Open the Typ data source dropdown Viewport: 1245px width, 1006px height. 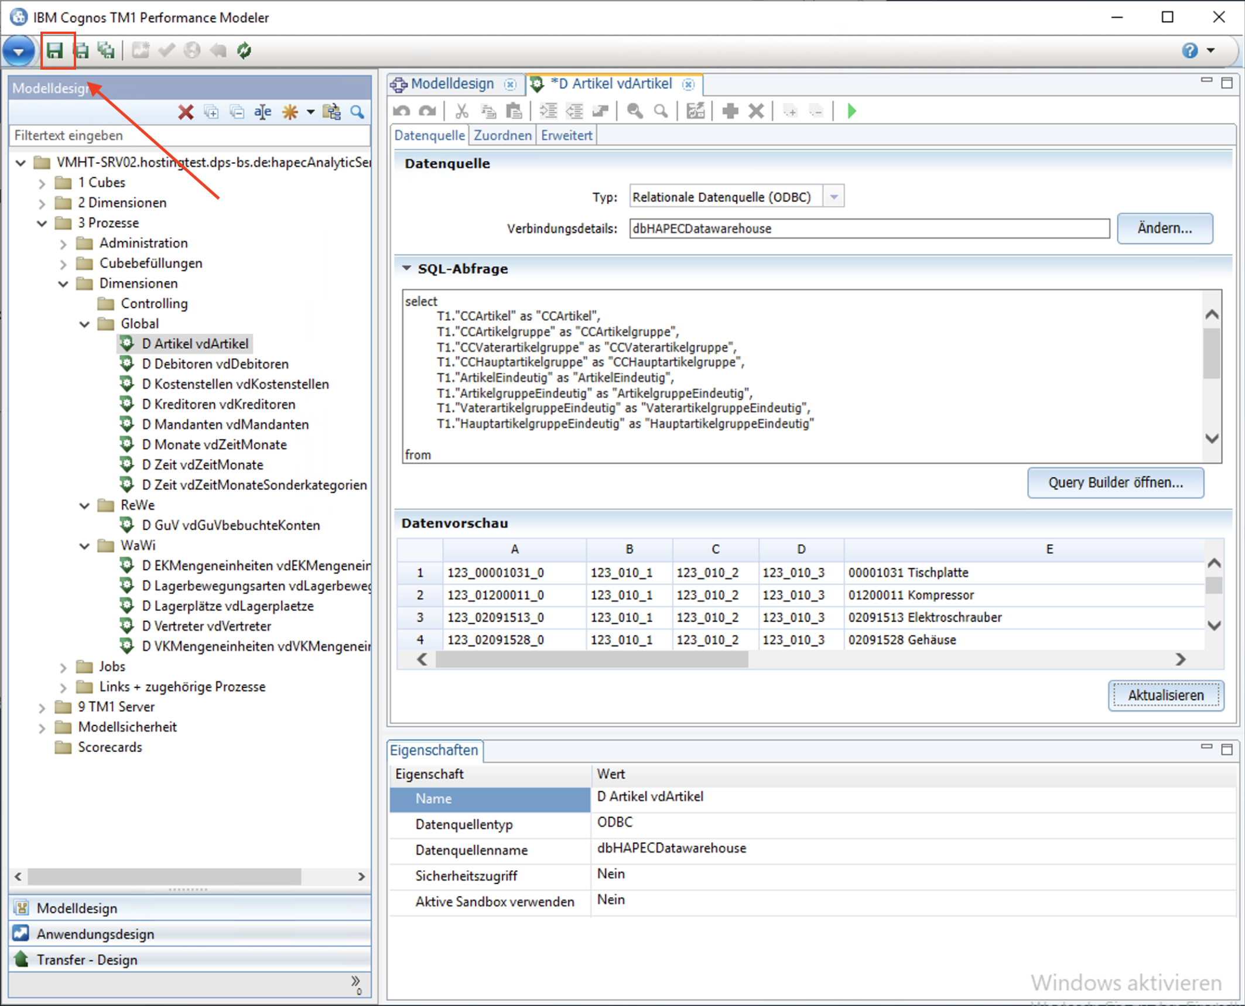tap(834, 197)
